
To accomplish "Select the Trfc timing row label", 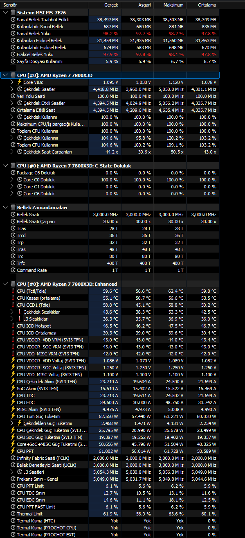I will point(21,263).
